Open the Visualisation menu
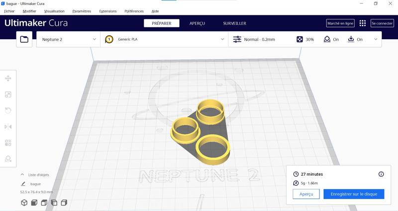This screenshot has height=211, width=398. coord(54,11)
